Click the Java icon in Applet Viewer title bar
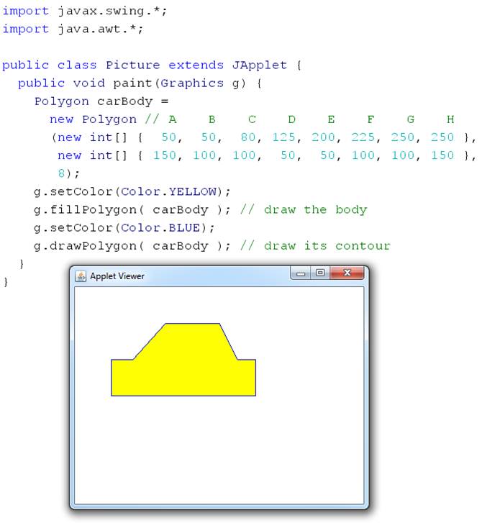The height and width of the screenshot is (523, 482). pyautogui.click(x=81, y=276)
